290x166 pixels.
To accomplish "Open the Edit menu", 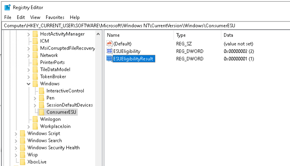I will [21, 17].
